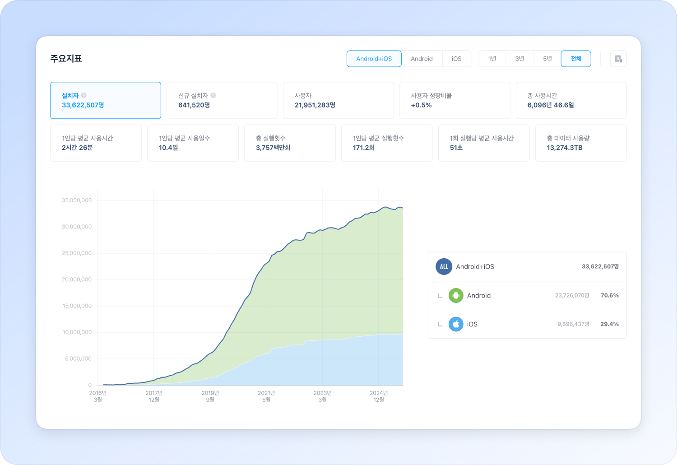The width and height of the screenshot is (677, 465).
Task: Click the blue Apple iOS icon
Action: coord(456,324)
